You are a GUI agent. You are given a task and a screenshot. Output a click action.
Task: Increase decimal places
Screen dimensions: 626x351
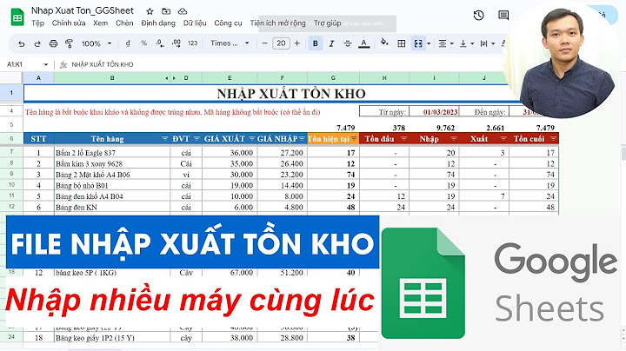[176, 43]
